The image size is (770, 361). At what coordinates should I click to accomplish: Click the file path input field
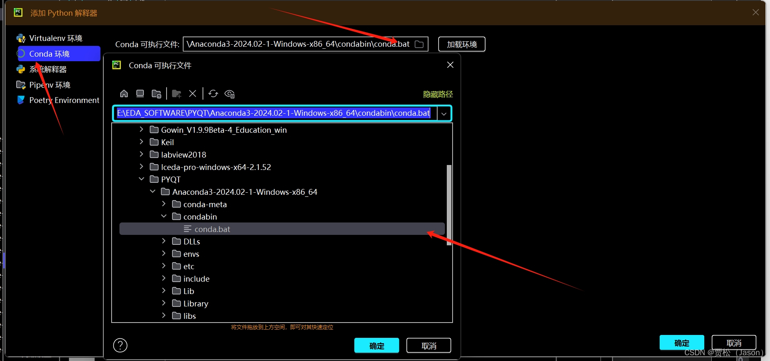click(x=275, y=113)
